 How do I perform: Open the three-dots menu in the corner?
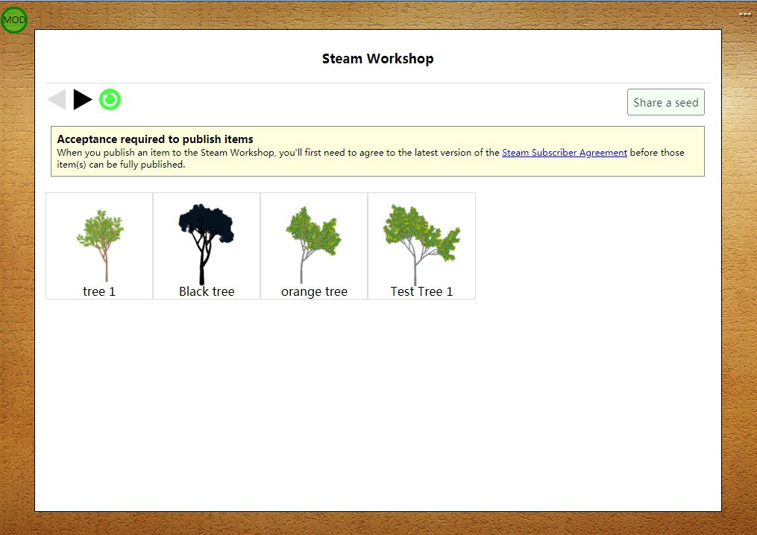tap(745, 14)
